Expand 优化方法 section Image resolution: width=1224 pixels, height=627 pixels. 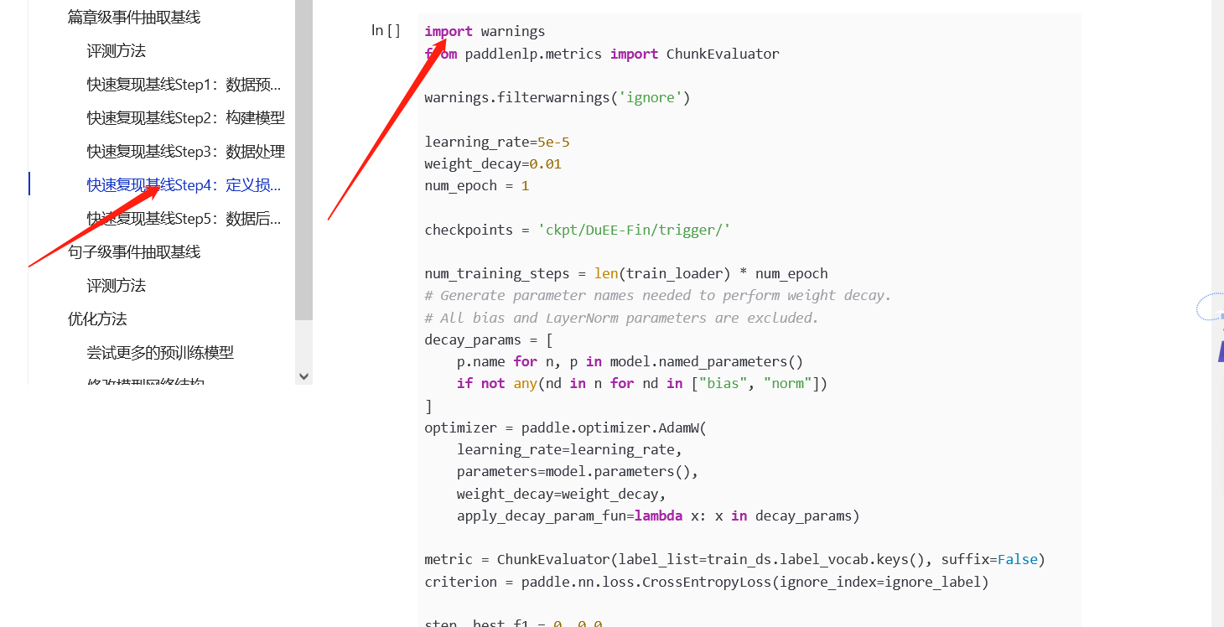[x=97, y=319]
